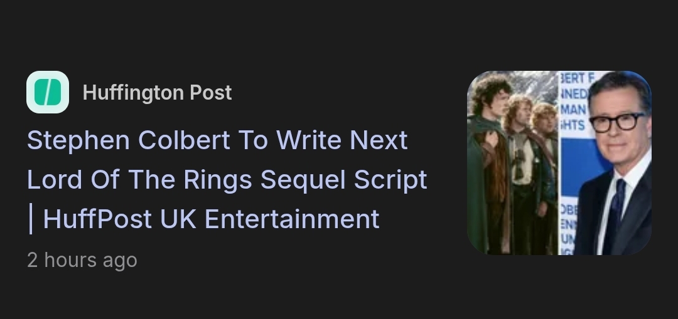Click the "2 hours ago" timestamp

tap(82, 260)
